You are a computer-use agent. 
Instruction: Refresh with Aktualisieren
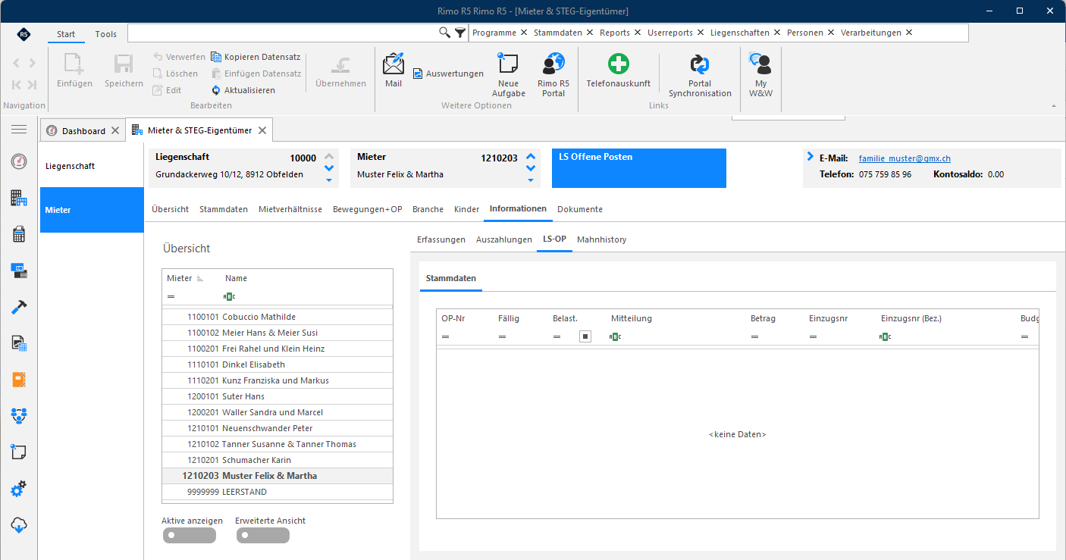(x=243, y=90)
